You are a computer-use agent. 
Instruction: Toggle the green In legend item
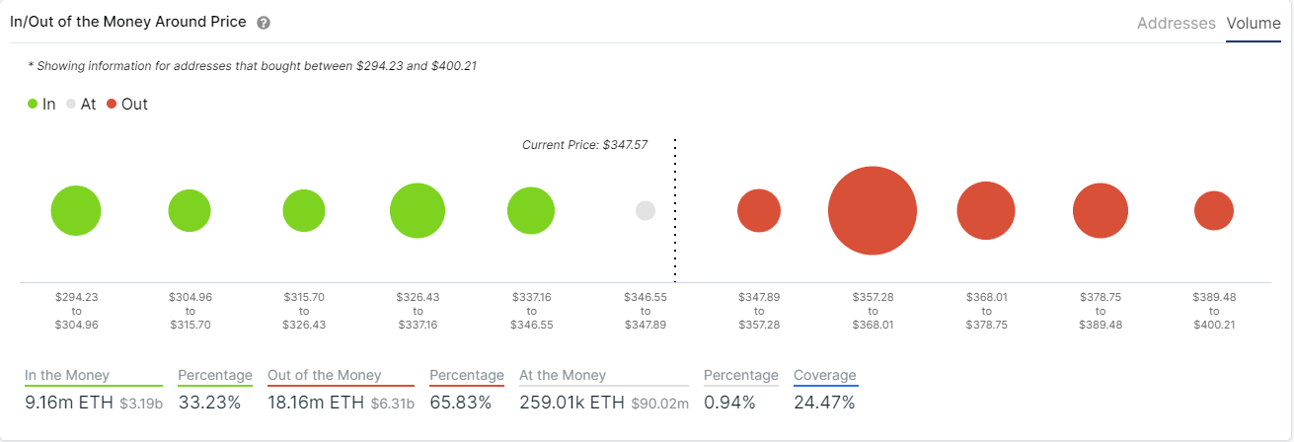41,104
